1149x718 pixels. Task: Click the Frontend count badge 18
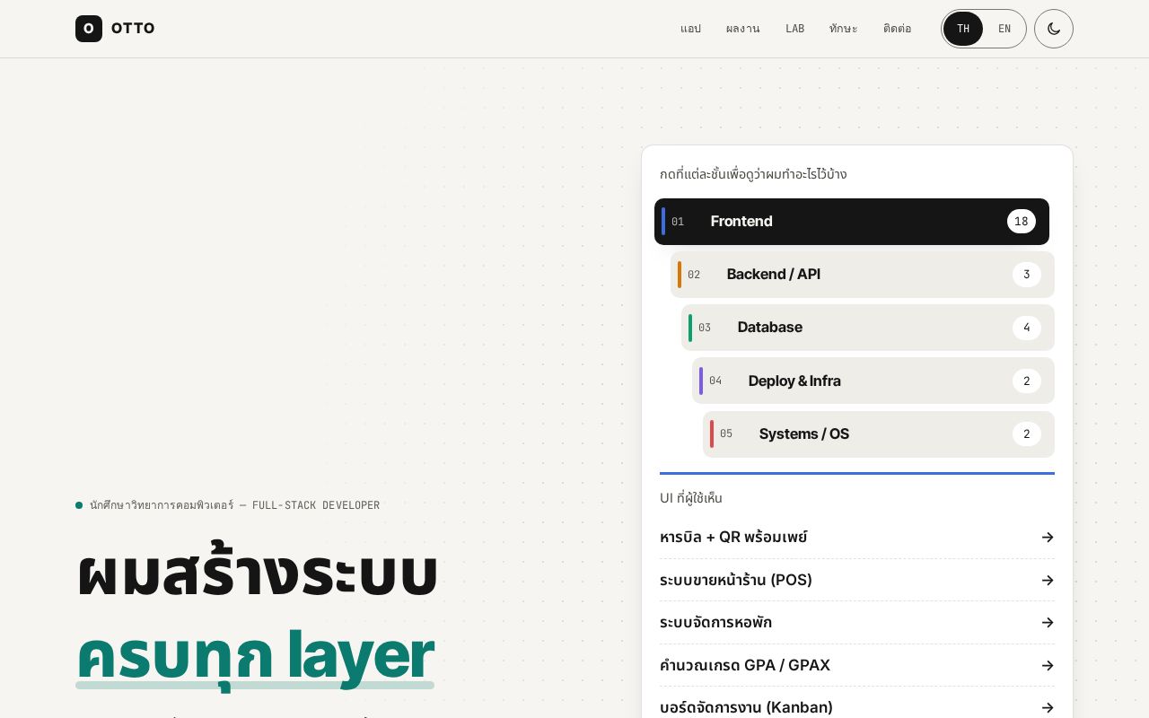point(1022,222)
